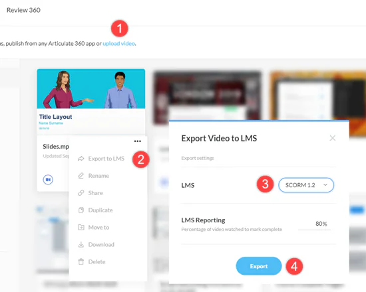
Task: Click the Duplicate clipboard icon
Action: (81, 210)
